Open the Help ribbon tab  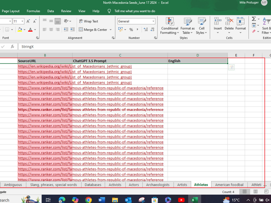coord(96,11)
